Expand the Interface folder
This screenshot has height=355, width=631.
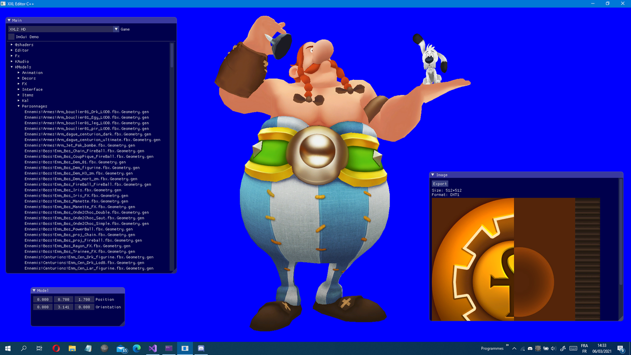(19, 89)
